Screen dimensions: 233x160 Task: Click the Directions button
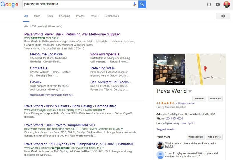tap(215, 98)
